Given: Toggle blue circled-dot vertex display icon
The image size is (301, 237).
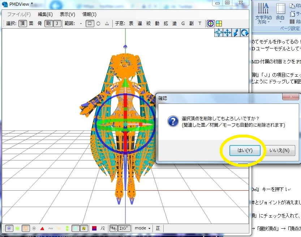Looking at the screenshot, I should pos(9,228).
